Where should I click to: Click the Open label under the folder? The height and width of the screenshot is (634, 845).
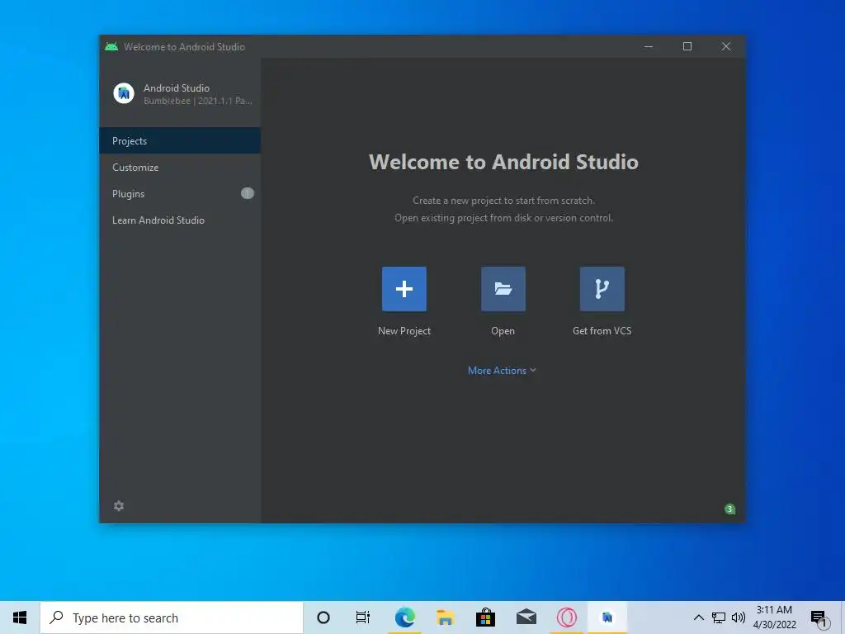(503, 331)
